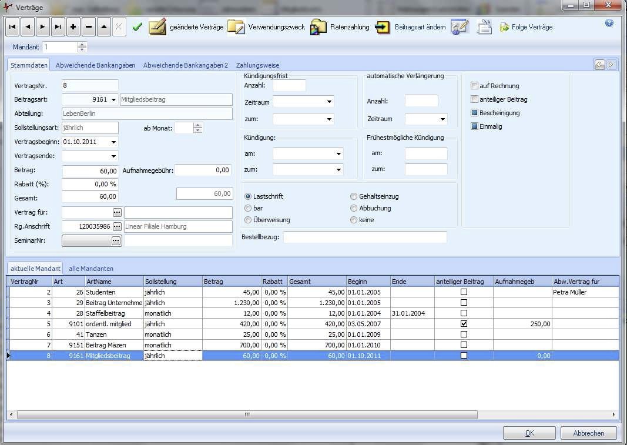The height and width of the screenshot is (445, 627).
Task: Open the Kündigungsfrist Zeitraum dropdown
Action: pos(329,102)
